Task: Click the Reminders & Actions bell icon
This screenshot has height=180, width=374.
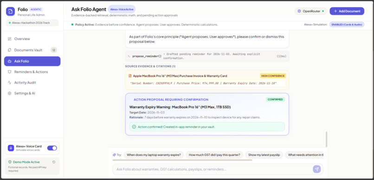Action: (10, 72)
